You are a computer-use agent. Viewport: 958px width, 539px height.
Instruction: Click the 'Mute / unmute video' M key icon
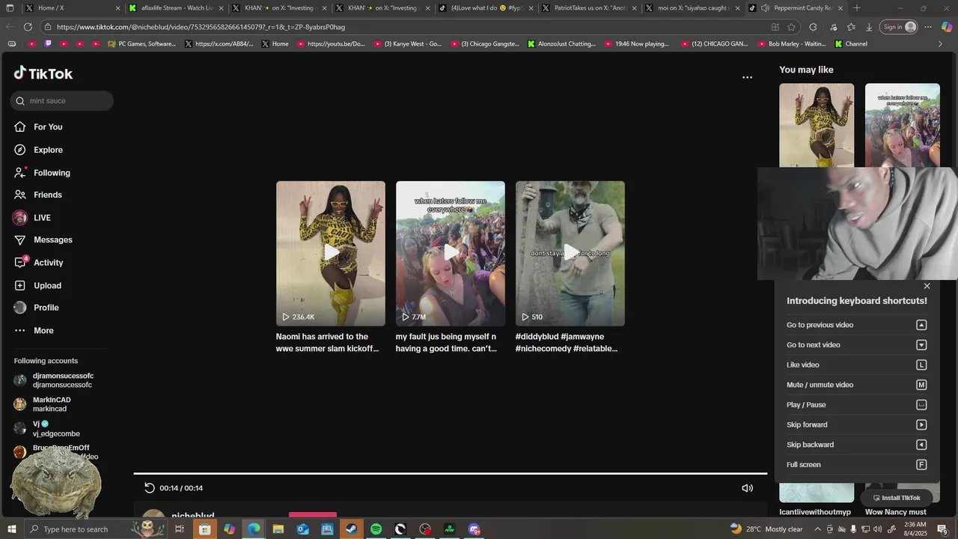click(x=921, y=385)
